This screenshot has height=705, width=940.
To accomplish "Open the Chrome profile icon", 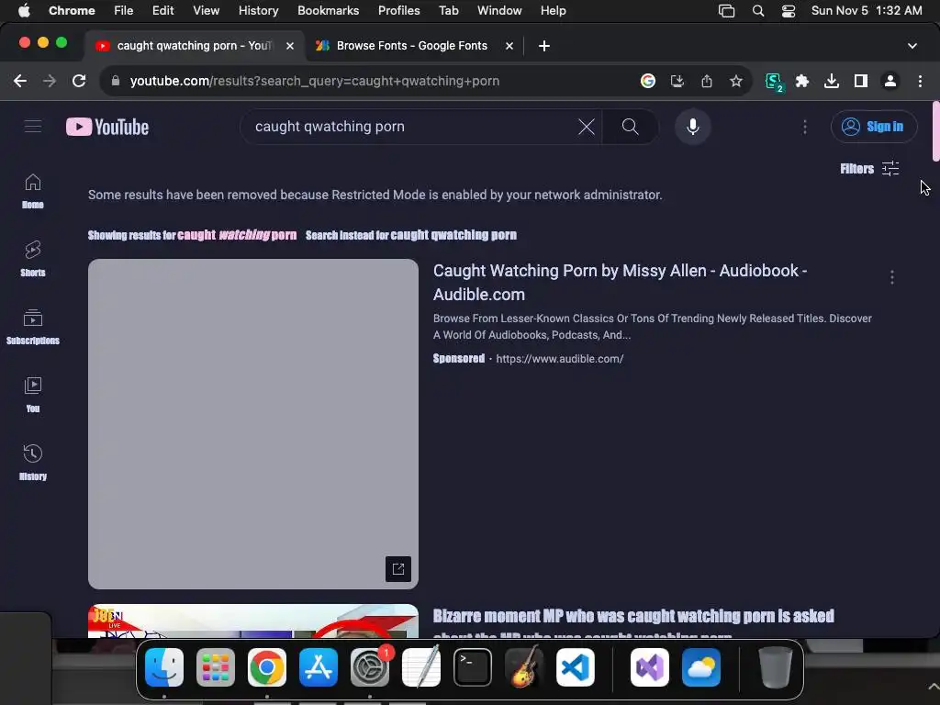I will tap(890, 81).
